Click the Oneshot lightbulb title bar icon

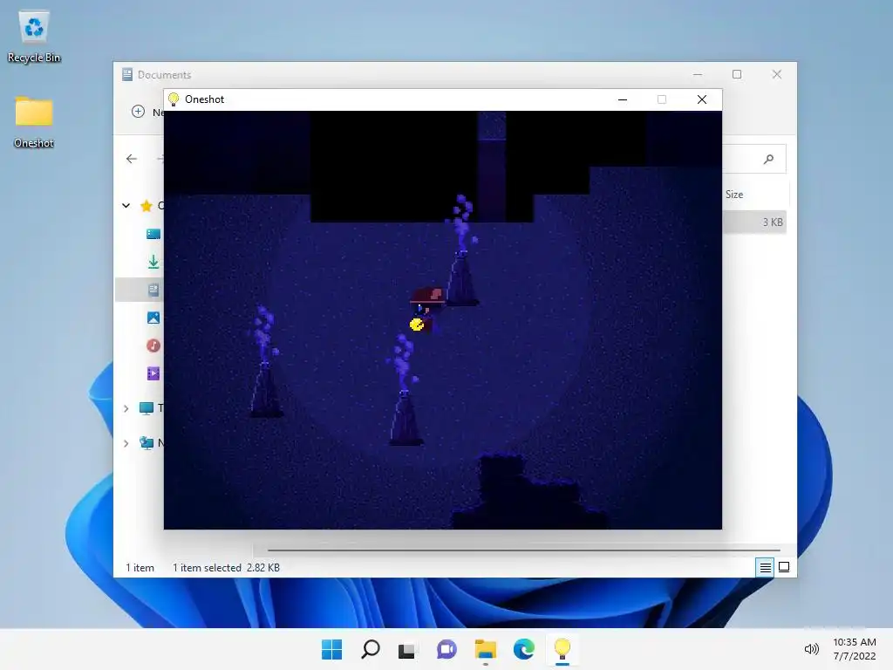click(x=174, y=99)
